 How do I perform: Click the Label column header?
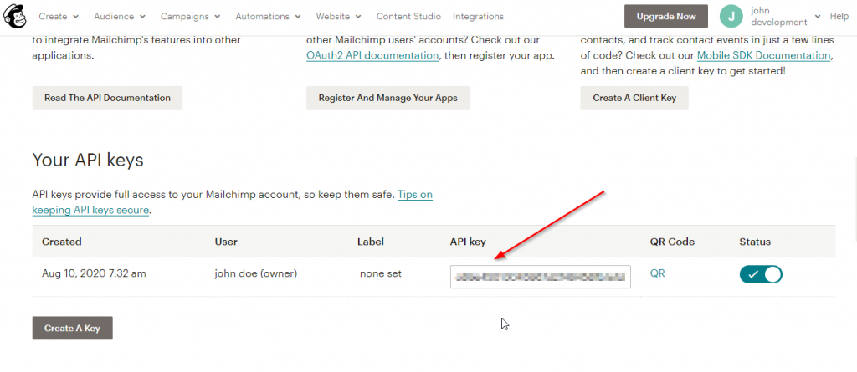pyautogui.click(x=371, y=242)
